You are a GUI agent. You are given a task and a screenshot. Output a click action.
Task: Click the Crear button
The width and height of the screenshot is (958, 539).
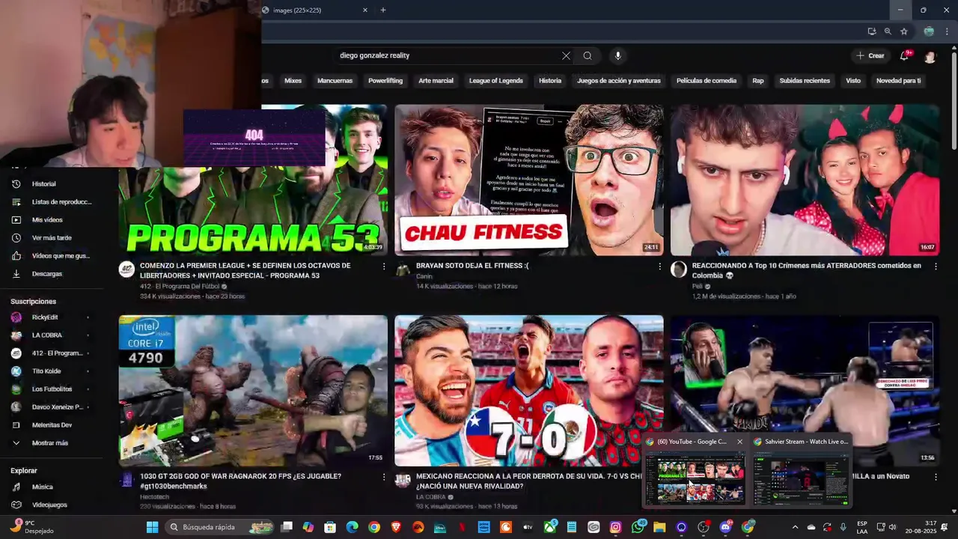click(870, 55)
